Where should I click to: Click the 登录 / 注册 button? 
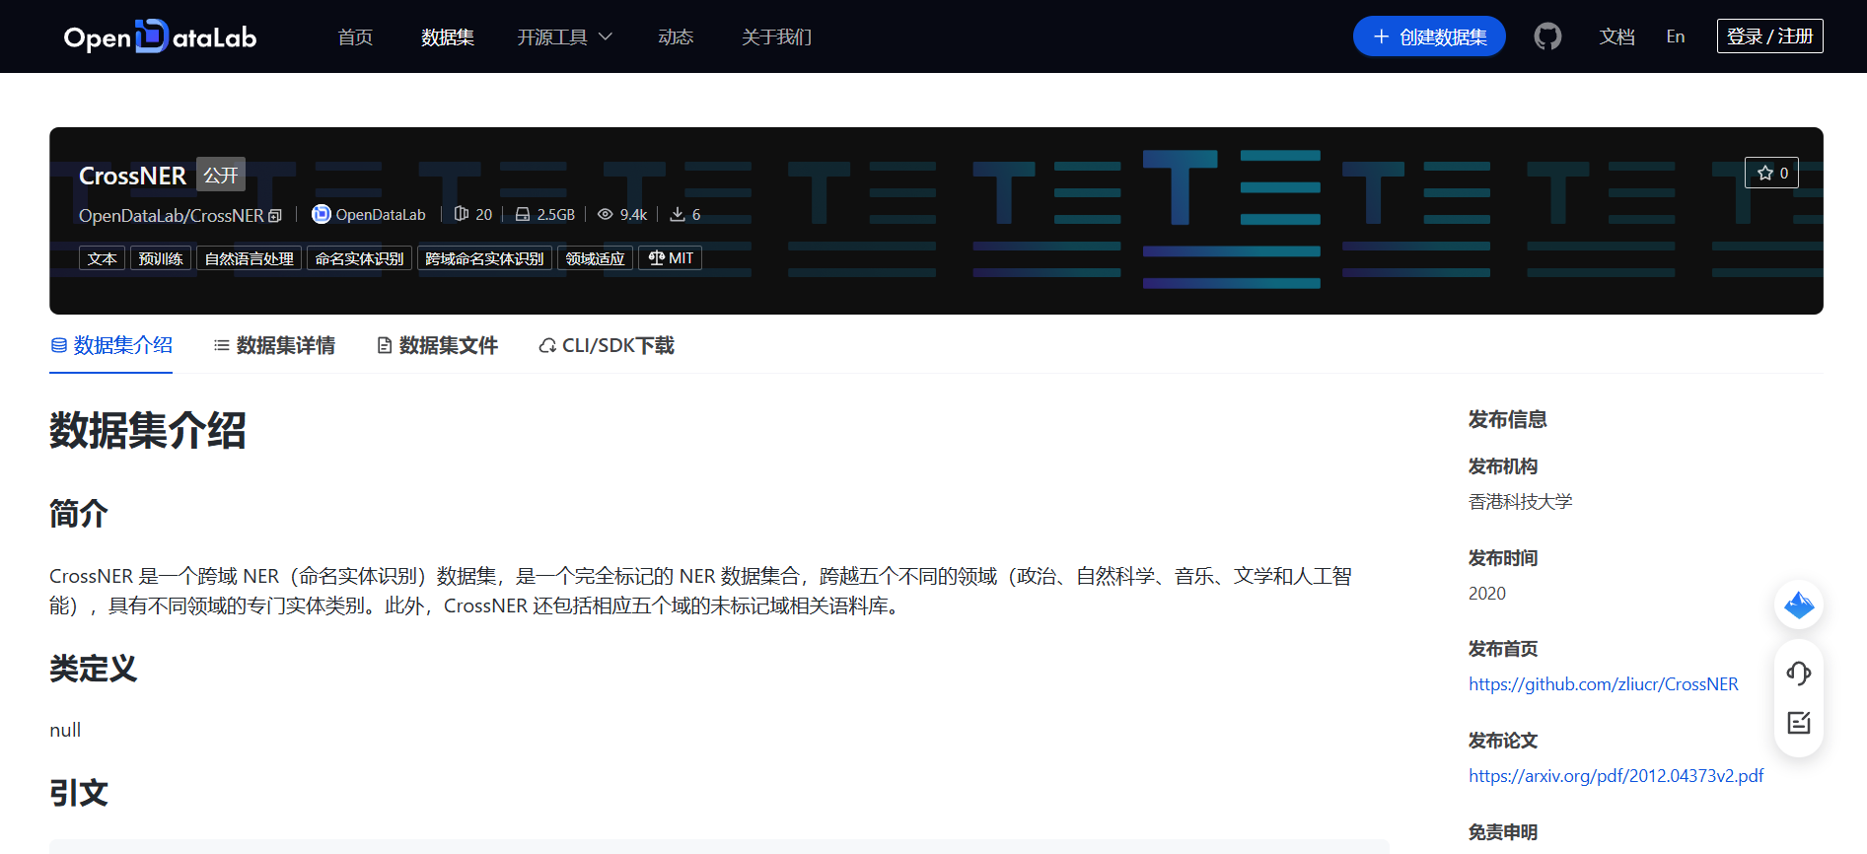[x=1770, y=36]
